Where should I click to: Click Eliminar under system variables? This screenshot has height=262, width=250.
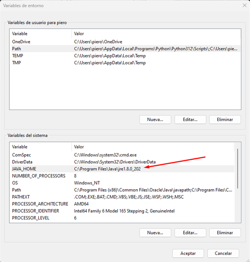(x=225, y=233)
